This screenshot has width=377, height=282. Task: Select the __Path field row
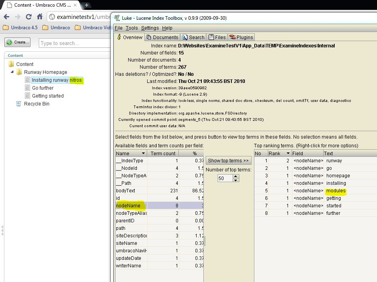pyautogui.click(x=159, y=183)
